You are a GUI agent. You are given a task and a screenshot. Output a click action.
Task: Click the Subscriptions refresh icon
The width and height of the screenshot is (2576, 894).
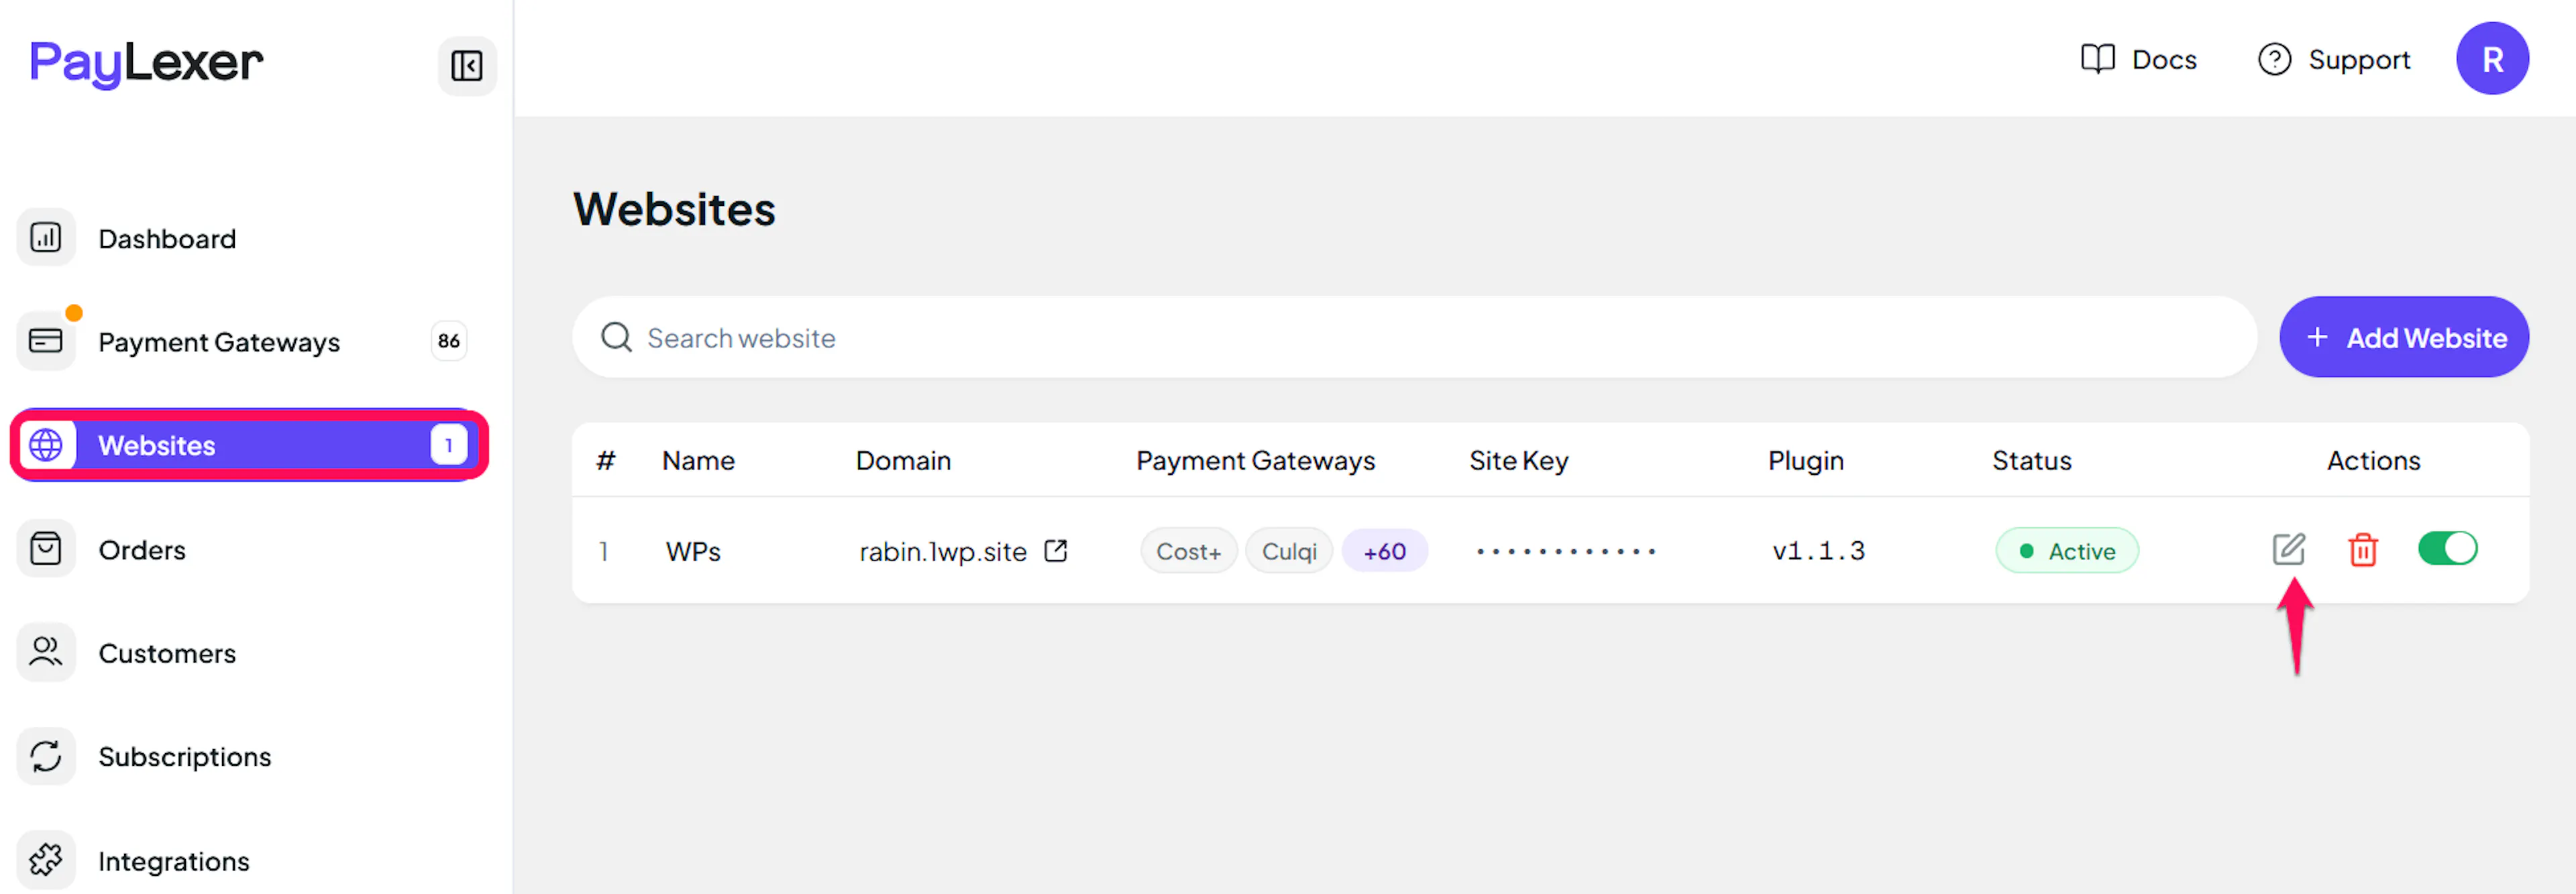coord(46,756)
